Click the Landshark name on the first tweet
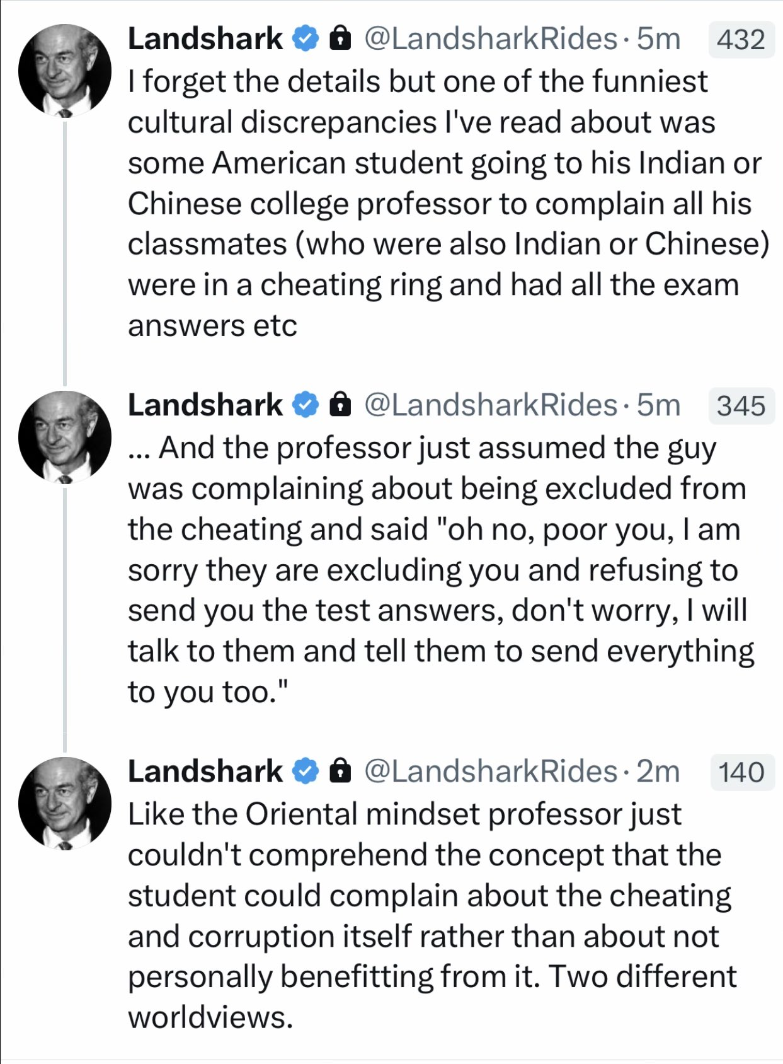This screenshot has width=783, height=1064. (x=205, y=39)
